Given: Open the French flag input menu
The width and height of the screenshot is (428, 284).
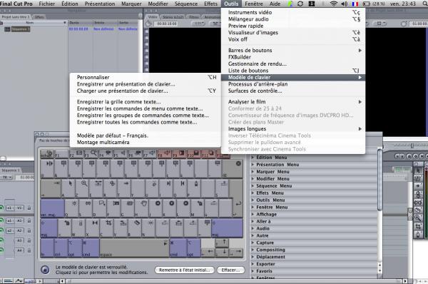Looking at the screenshot, I should pos(355,4).
